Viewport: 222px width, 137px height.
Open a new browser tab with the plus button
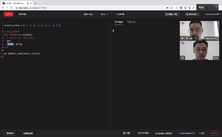(x=35, y=3)
